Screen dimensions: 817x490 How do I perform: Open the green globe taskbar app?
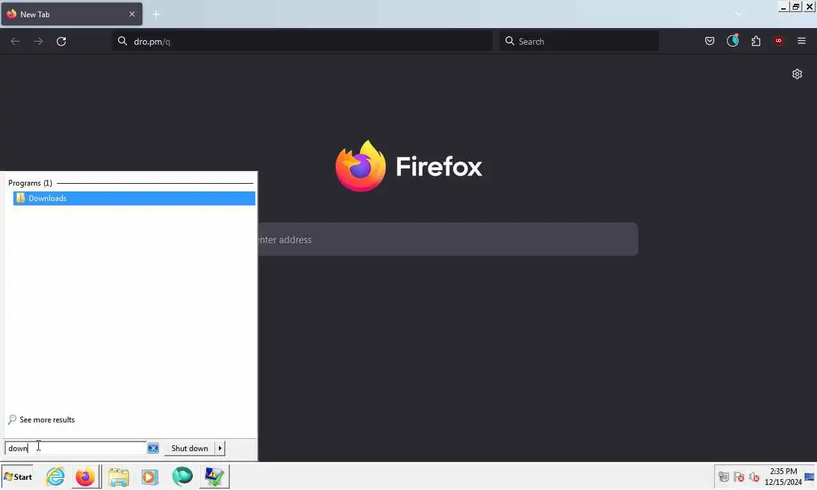click(x=182, y=477)
